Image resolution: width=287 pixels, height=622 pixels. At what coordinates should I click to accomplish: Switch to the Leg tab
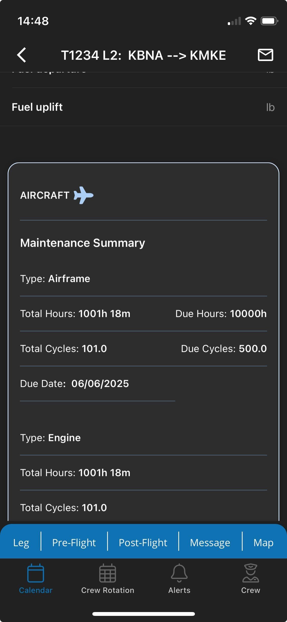[x=21, y=543]
